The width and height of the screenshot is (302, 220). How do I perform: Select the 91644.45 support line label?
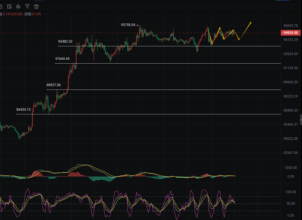pyautogui.click(x=62, y=59)
